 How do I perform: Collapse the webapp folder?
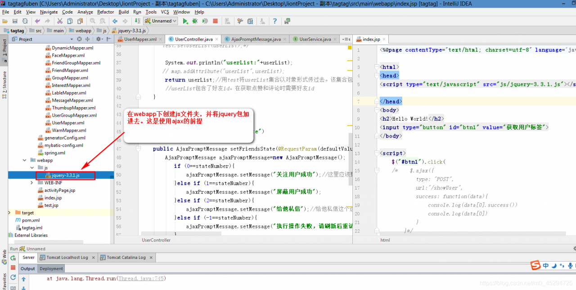click(x=25, y=160)
